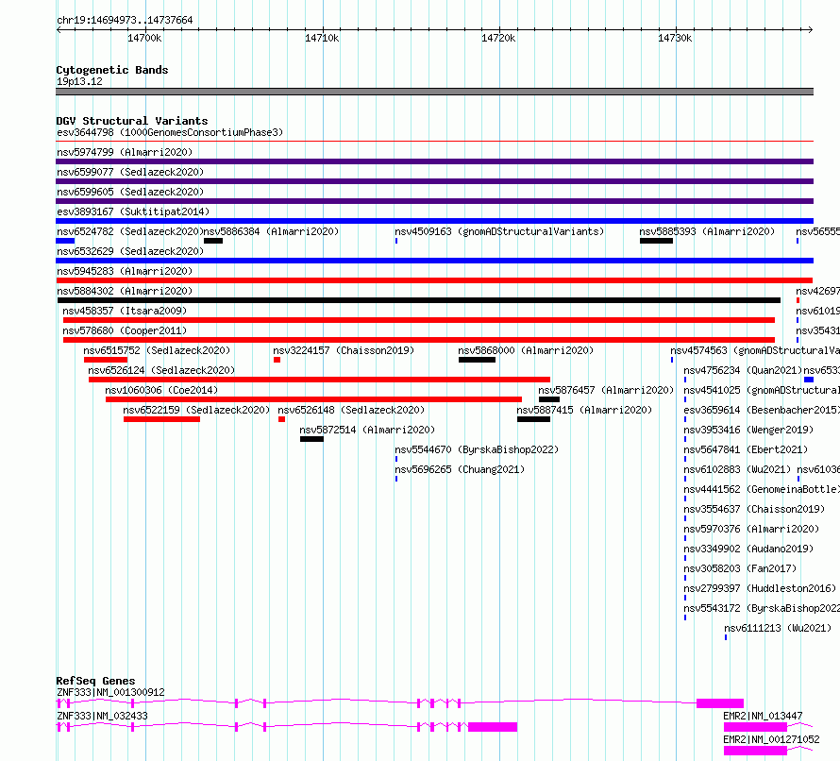
Task: Click the 14720k ruler position label
Action: (498, 38)
